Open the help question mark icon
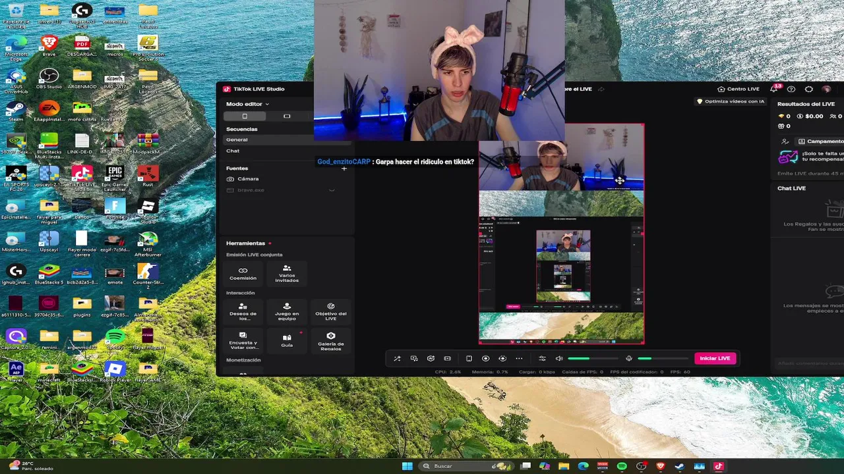 pyautogui.click(x=791, y=89)
